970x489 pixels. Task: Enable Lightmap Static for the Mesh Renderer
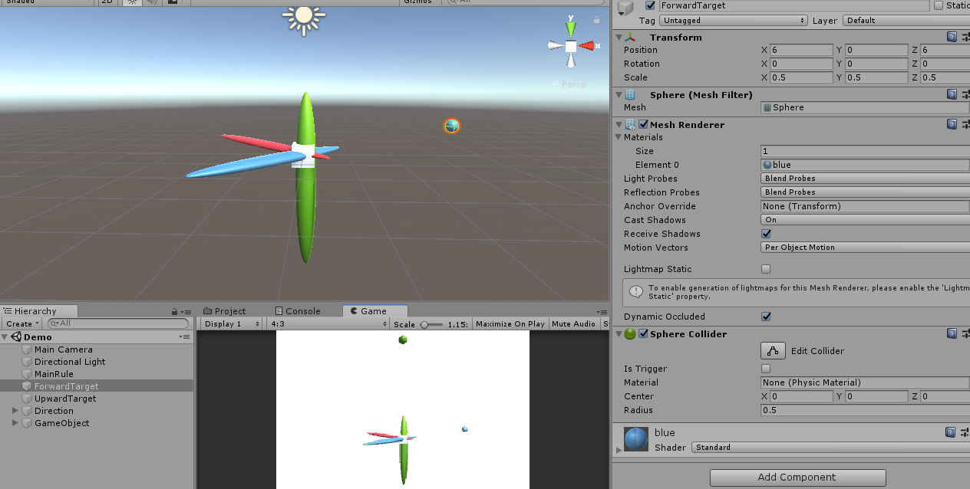pos(765,268)
